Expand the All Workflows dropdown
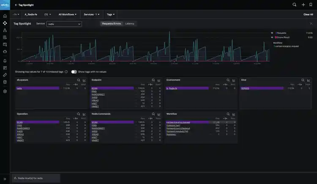The width and height of the screenshot is (317, 184). (67, 14)
